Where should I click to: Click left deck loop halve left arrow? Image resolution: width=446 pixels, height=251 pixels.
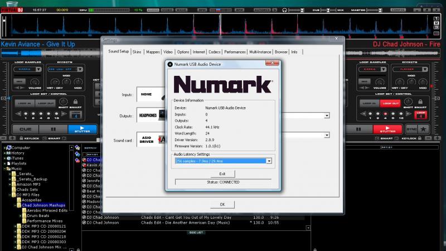coord(18,114)
